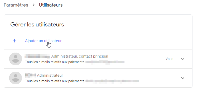Click second user's payment e-mails description
This screenshot has width=197, height=95.
pos(55,81)
